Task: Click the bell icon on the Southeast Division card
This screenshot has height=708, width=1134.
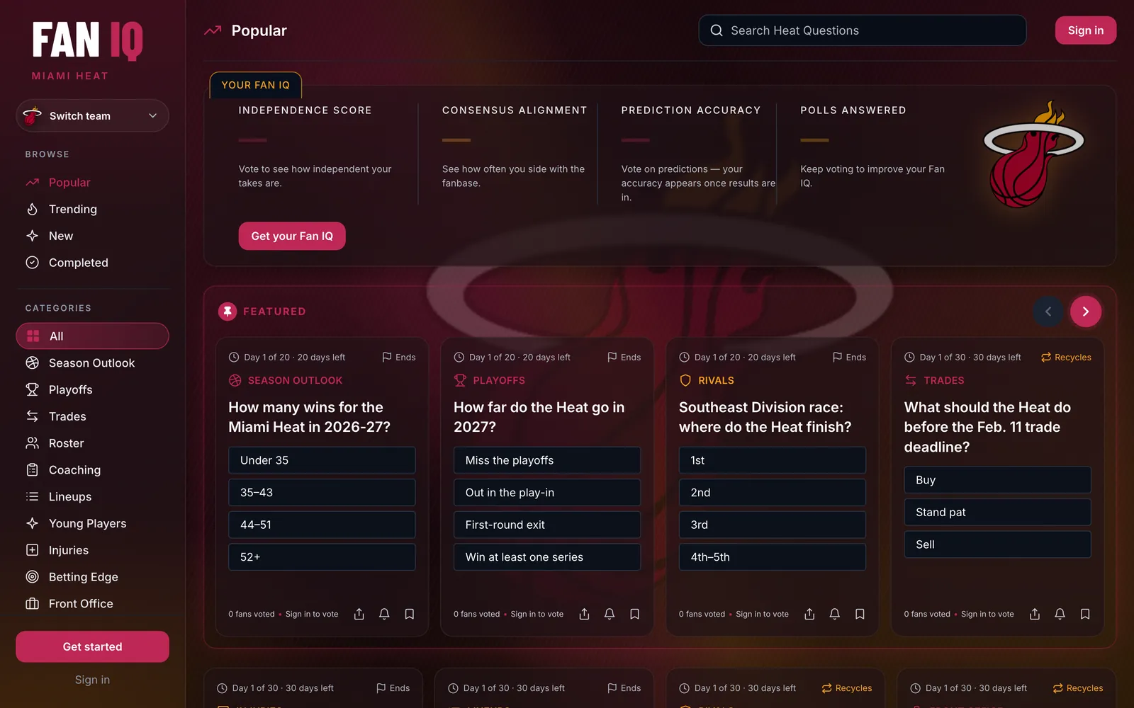Action: [x=835, y=614]
